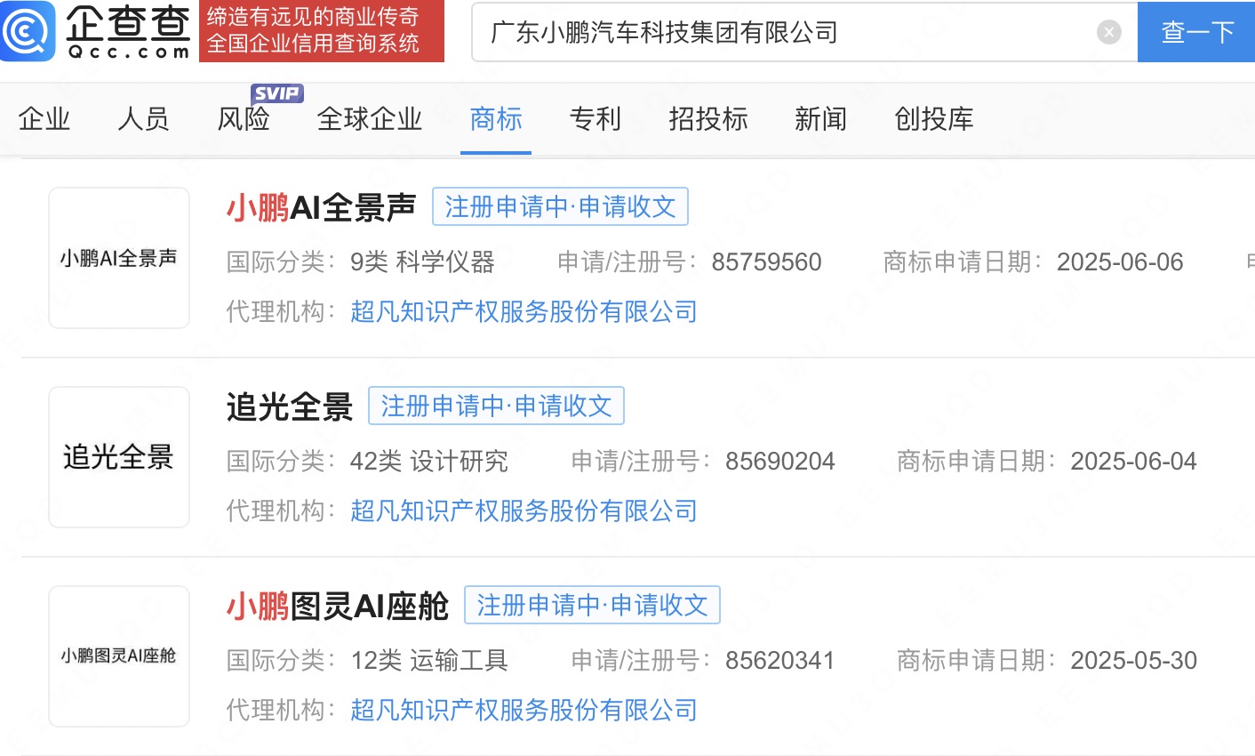Open the 风险 tab
The width and height of the screenshot is (1255, 756).
244,118
